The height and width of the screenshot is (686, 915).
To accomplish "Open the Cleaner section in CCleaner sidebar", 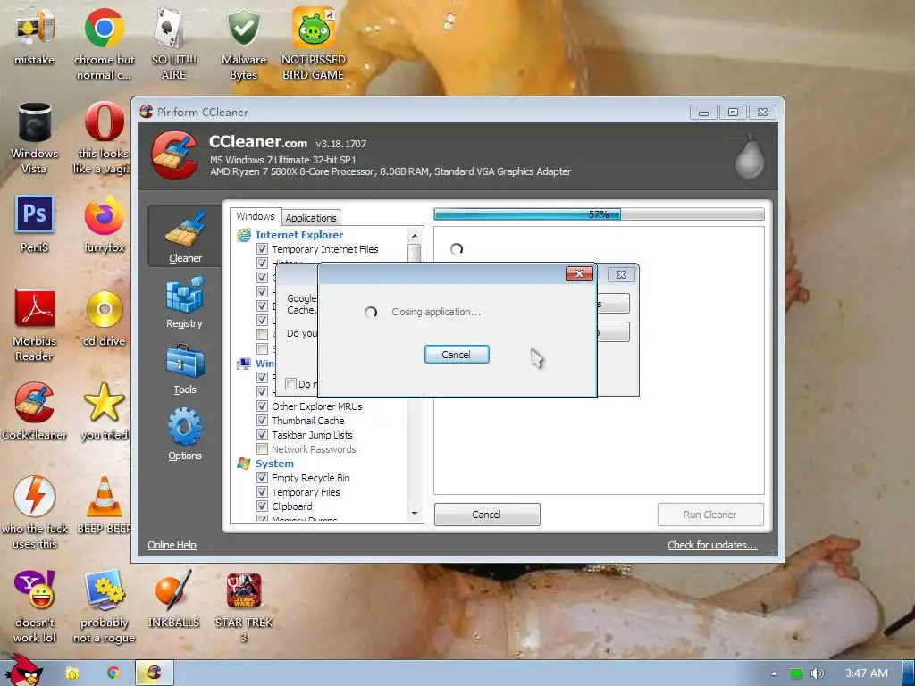I will tap(185, 236).
